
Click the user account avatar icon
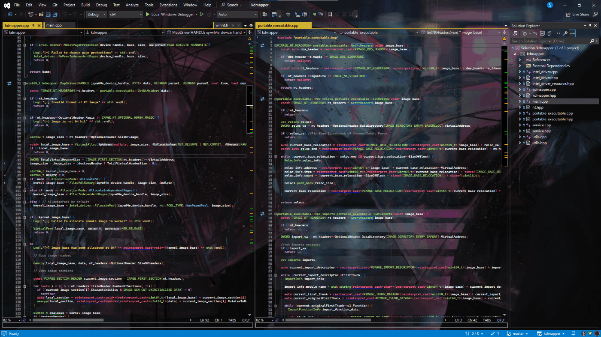pos(550,5)
